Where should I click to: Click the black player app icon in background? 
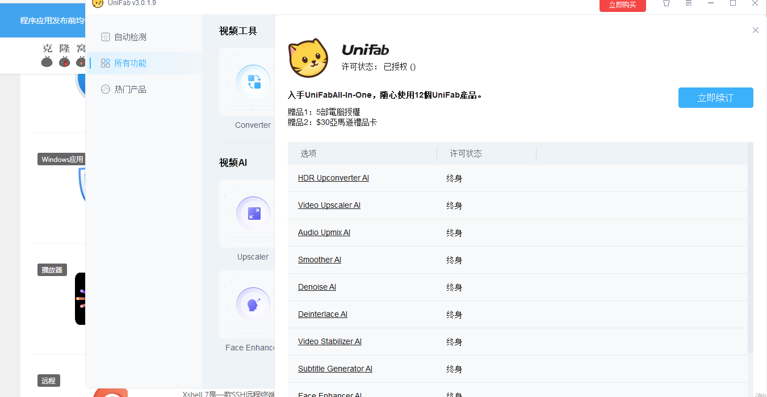[x=80, y=299]
